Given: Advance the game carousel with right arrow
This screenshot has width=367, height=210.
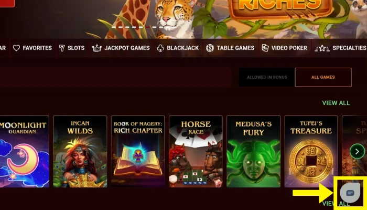Looking at the screenshot, I should 357,151.
